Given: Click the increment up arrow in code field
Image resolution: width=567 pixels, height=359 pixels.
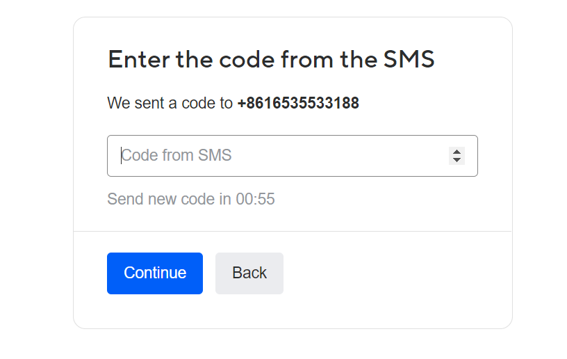Looking at the screenshot, I should (457, 152).
